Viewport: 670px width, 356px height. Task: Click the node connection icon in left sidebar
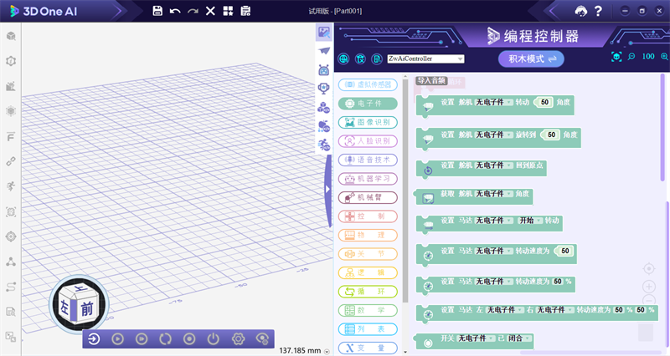11,262
